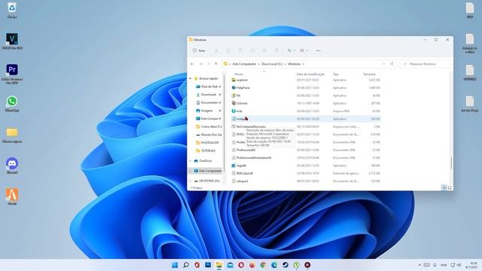The width and height of the screenshot is (482, 271).
Task: Open address bar history dropdown arrow
Action: 383,64
